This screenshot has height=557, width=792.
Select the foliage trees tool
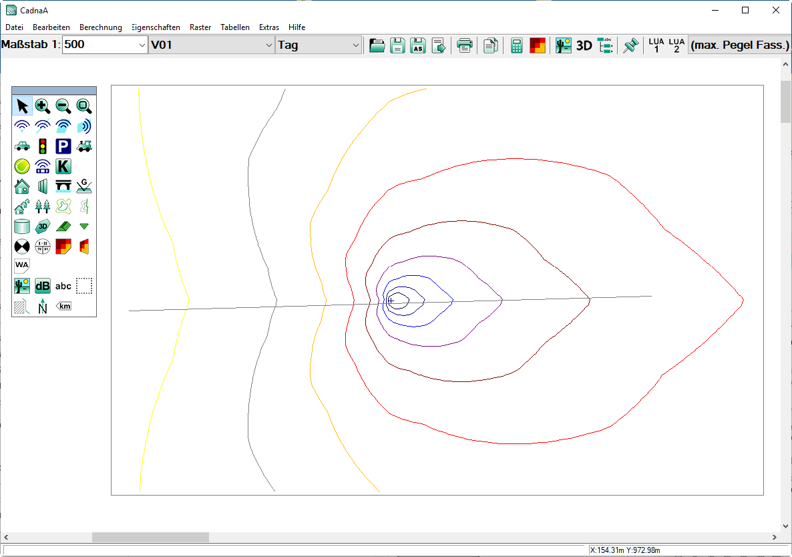click(x=43, y=206)
